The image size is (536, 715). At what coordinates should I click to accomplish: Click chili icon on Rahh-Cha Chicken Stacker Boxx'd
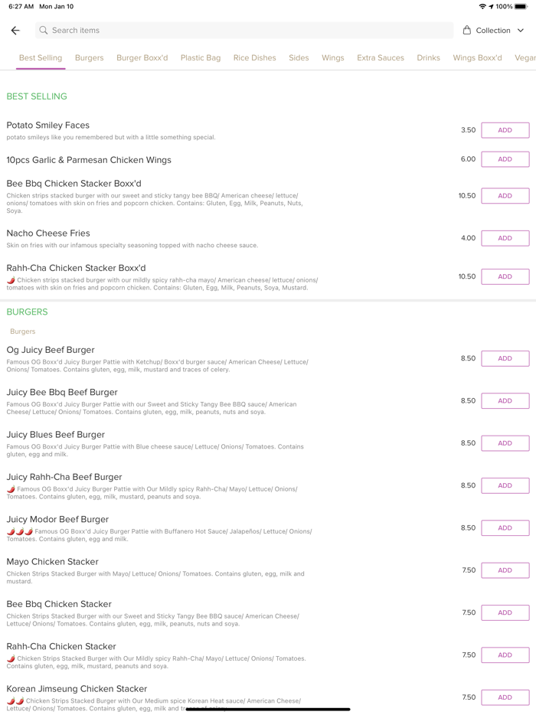pyautogui.click(x=11, y=280)
